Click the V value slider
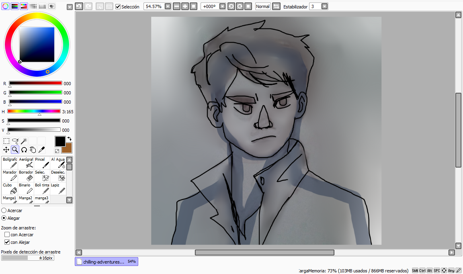Image resolution: width=463 pixels, height=274 pixels. (34, 130)
